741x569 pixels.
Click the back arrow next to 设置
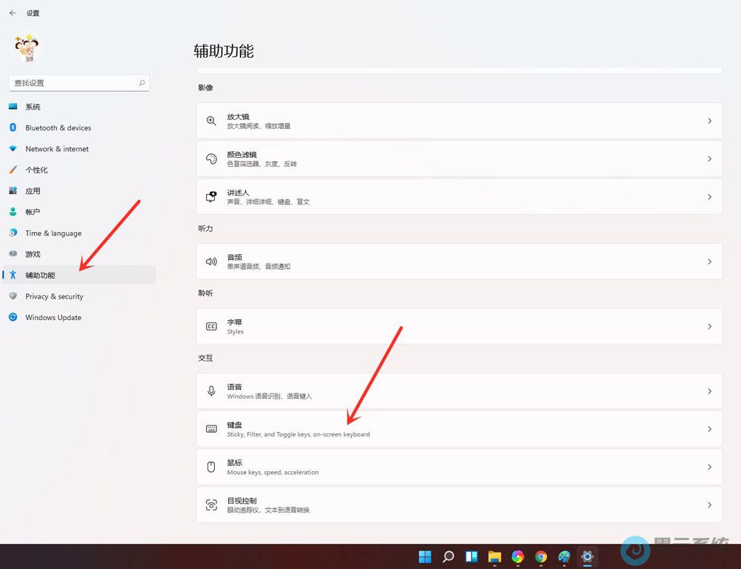[13, 13]
